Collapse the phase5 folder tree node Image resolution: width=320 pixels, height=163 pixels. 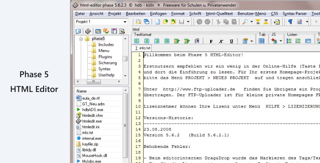click(x=81, y=39)
